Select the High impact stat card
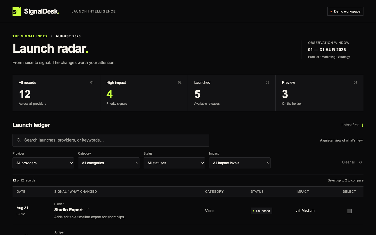Screen dimensions: 376x235 pyautogui.click(x=144, y=93)
